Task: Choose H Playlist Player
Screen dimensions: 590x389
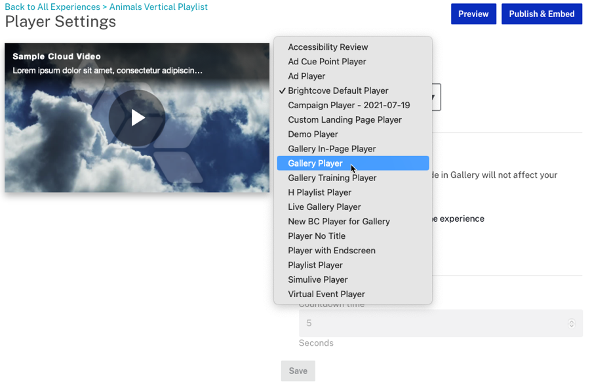Action: (x=353, y=192)
